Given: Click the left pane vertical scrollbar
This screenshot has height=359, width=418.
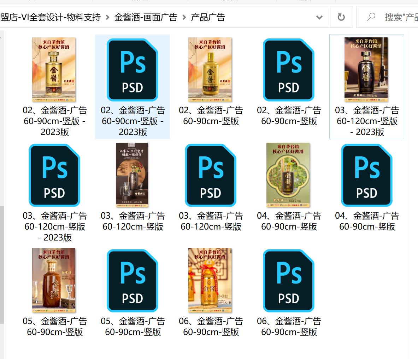Looking at the screenshot, I should click(2, 264).
